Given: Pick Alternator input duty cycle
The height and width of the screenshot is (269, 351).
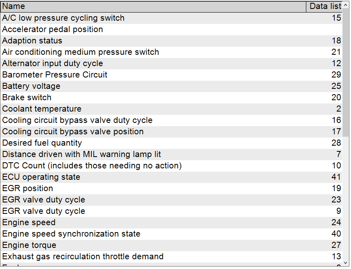Looking at the screenshot, I should click(x=52, y=63).
